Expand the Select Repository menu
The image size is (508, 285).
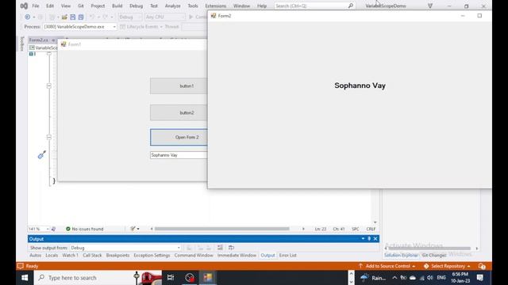tap(447, 266)
